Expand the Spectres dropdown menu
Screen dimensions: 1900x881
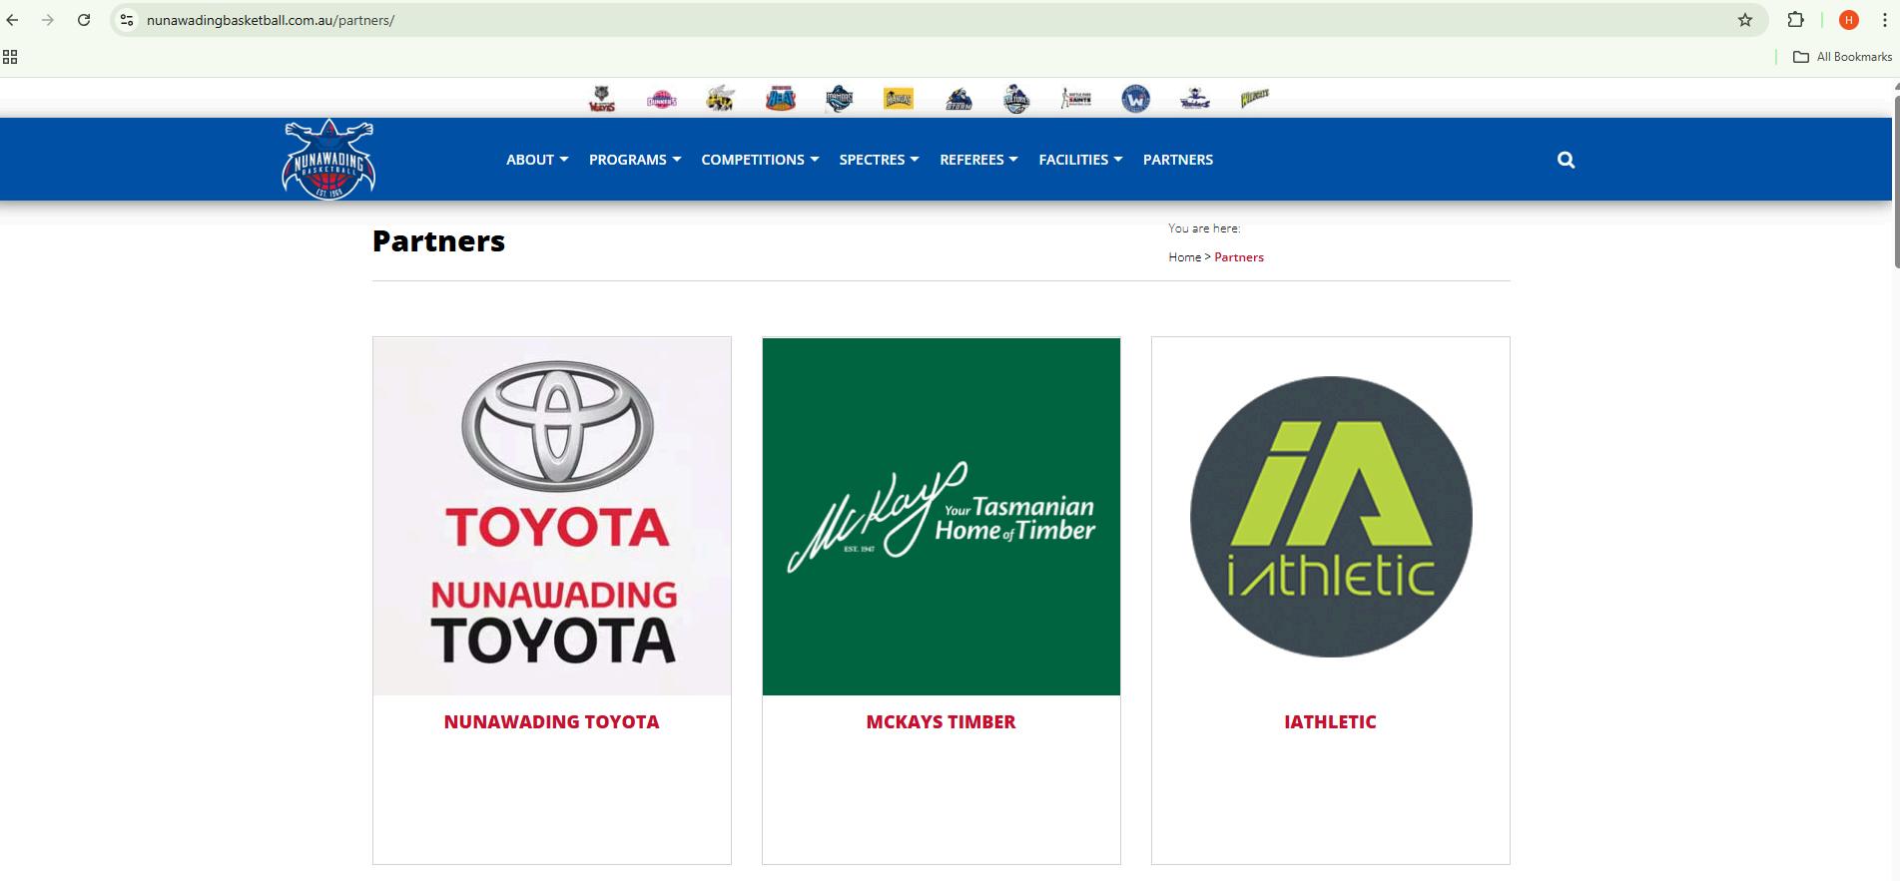(880, 160)
